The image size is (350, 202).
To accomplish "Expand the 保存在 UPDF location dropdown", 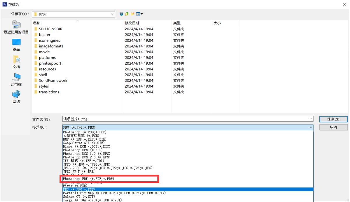I will tap(113, 14).
